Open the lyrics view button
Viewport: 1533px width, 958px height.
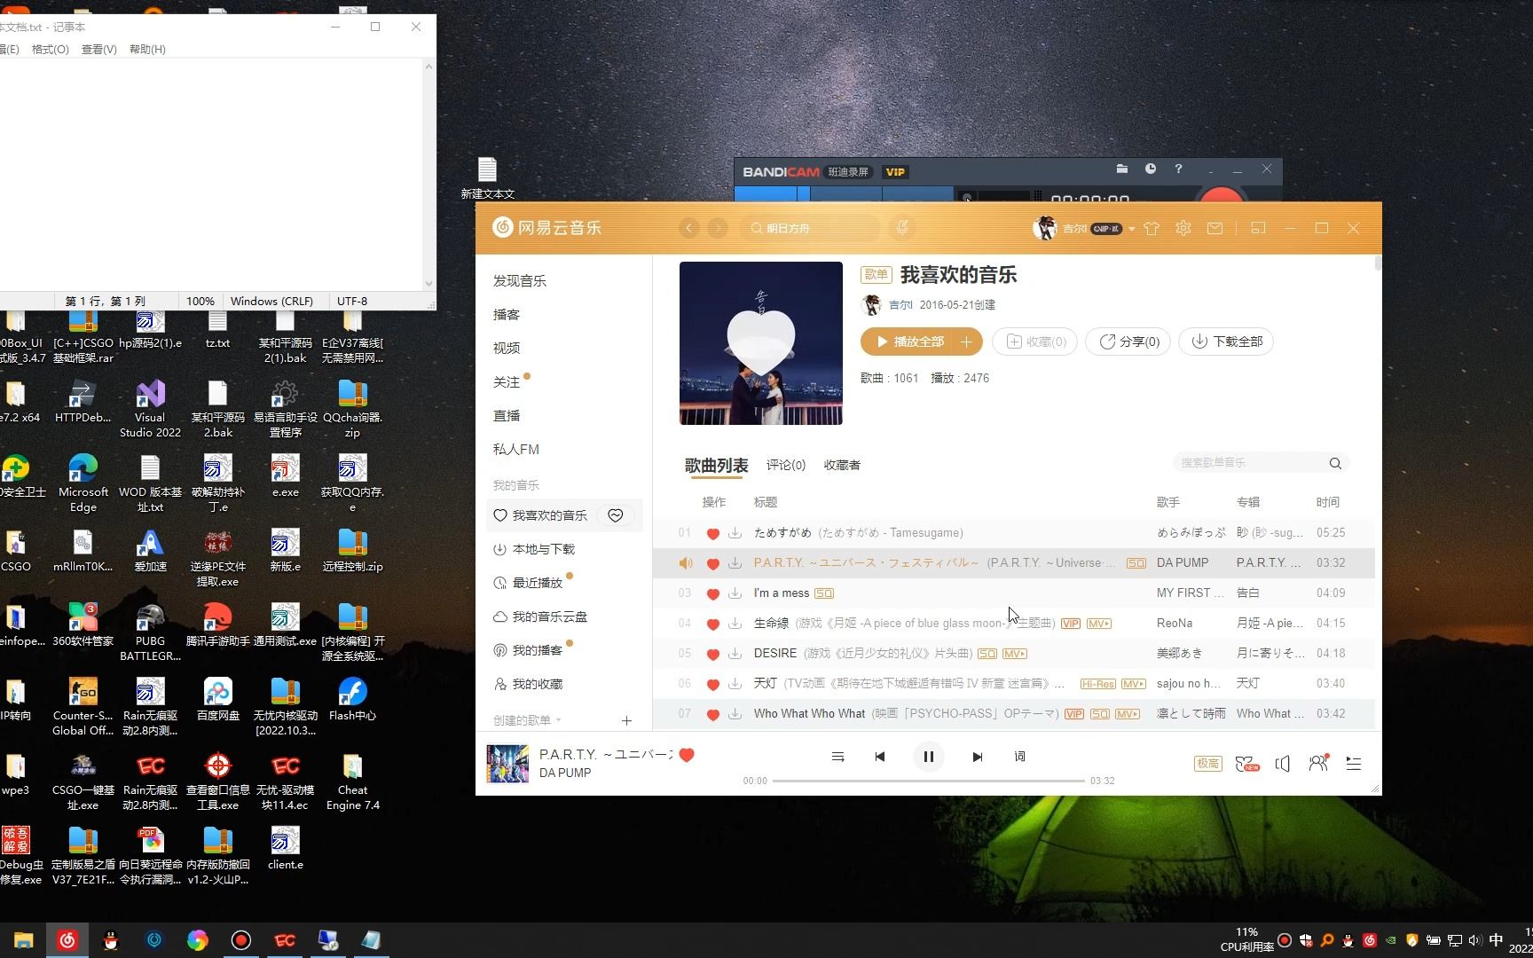[1019, 757]
